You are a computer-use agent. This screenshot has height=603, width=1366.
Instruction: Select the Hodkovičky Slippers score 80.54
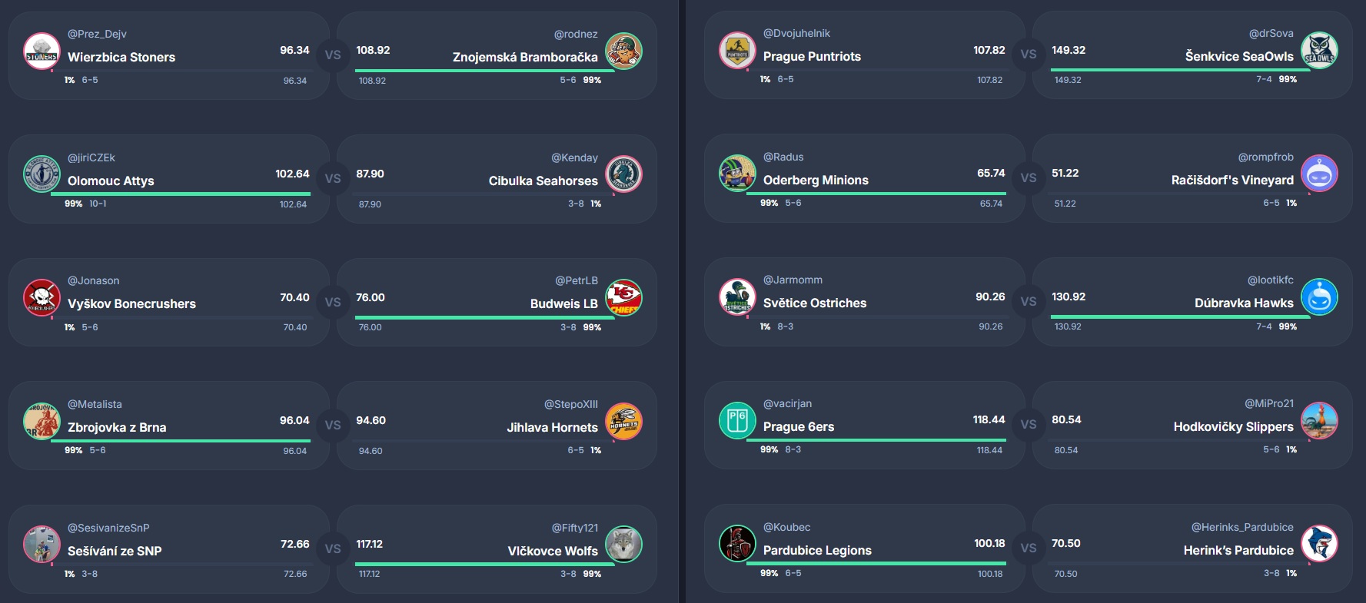[x=1066, y=420]
